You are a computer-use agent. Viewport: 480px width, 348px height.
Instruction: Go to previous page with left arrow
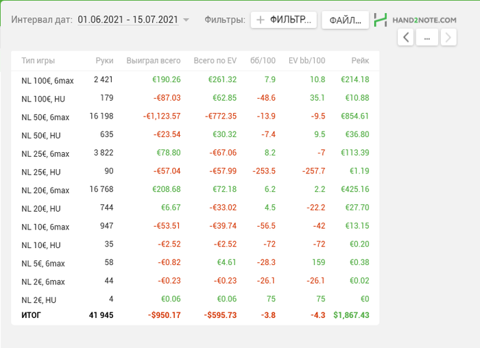(406, 37)
